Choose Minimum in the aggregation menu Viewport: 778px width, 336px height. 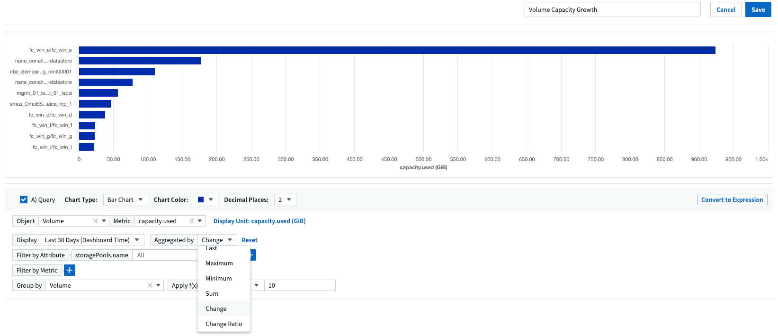pos(219,278)
